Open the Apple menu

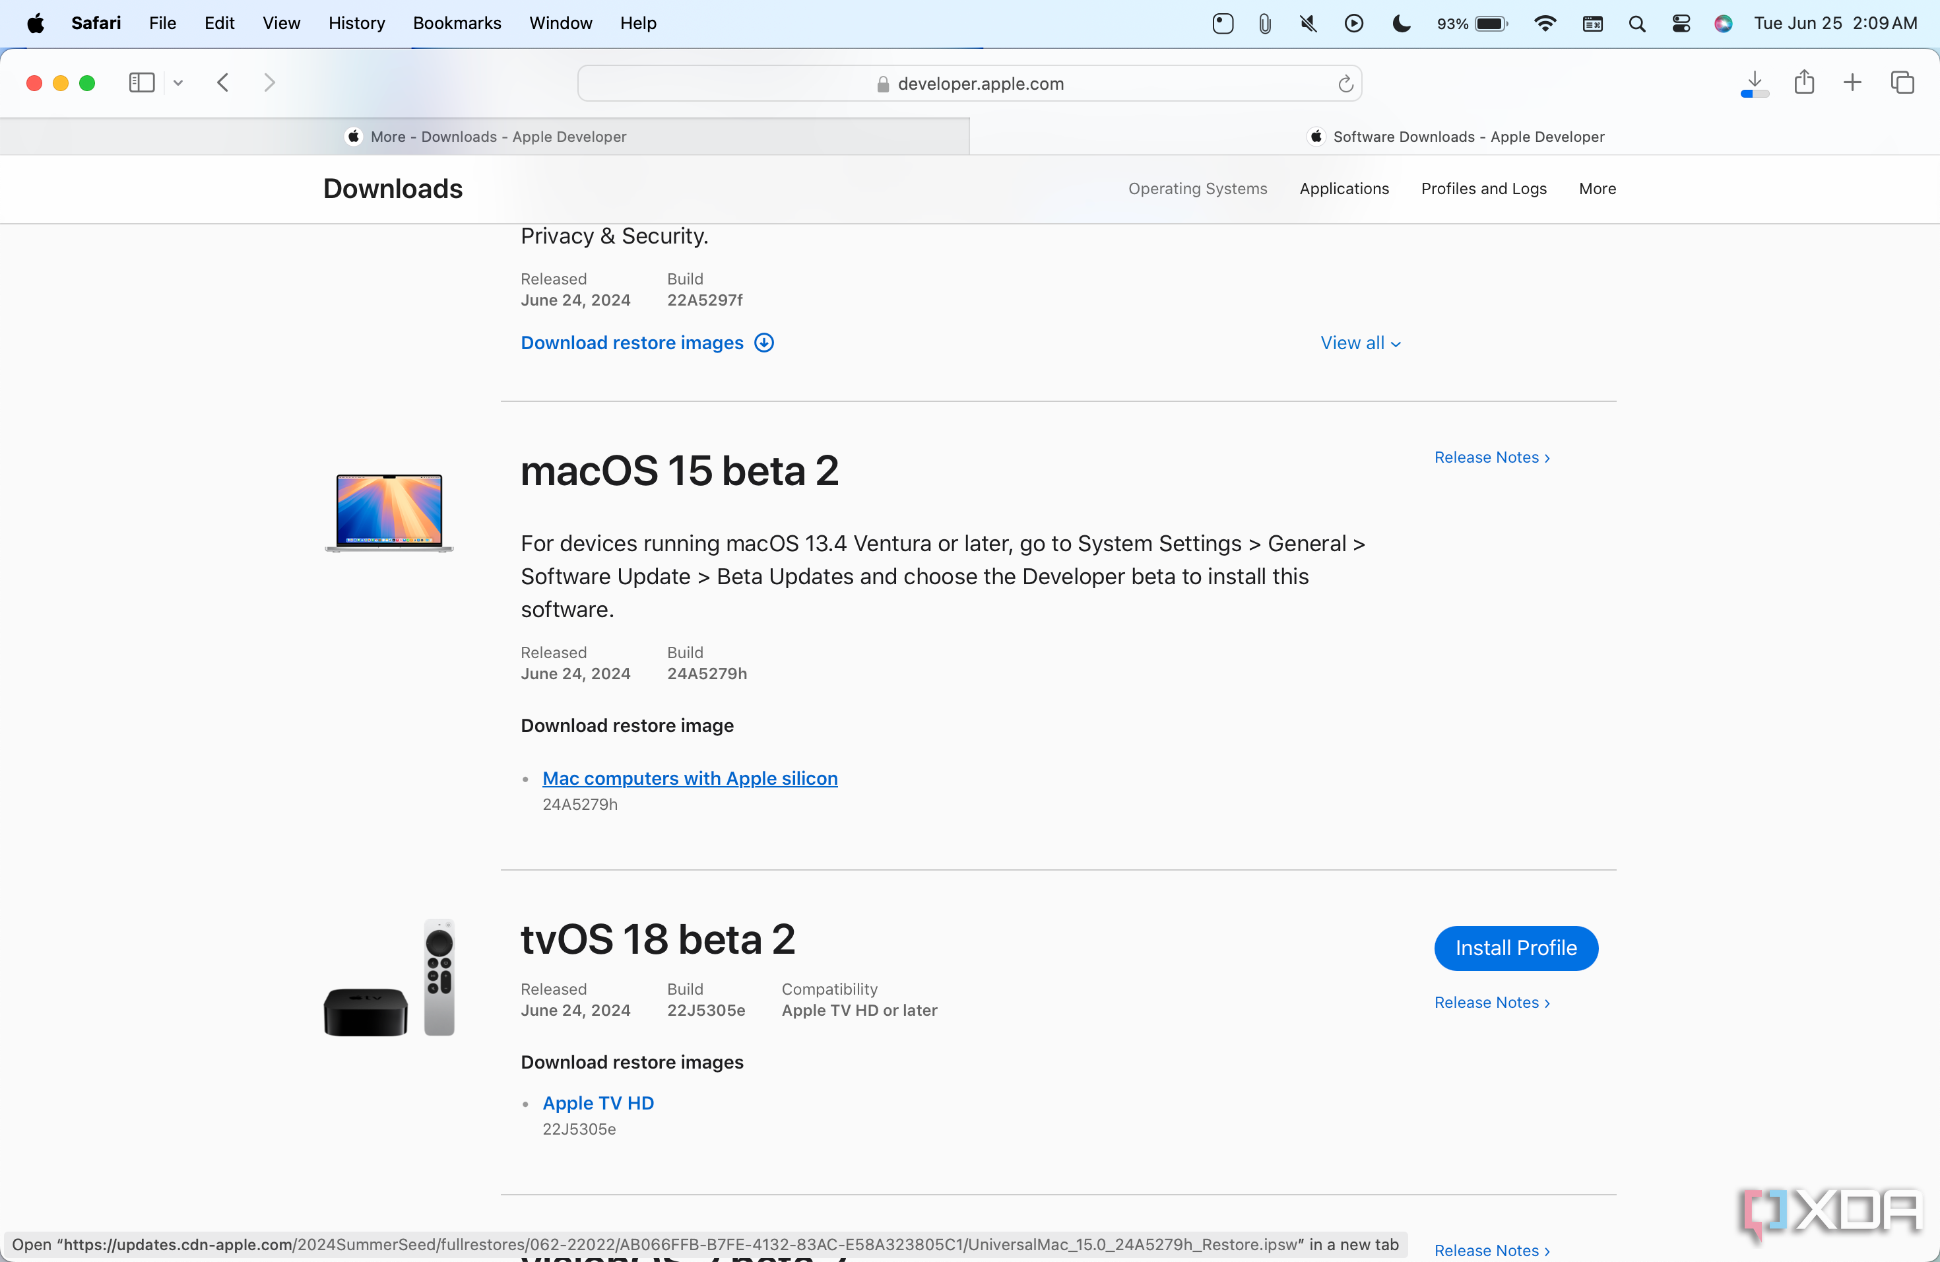(35, 23)
